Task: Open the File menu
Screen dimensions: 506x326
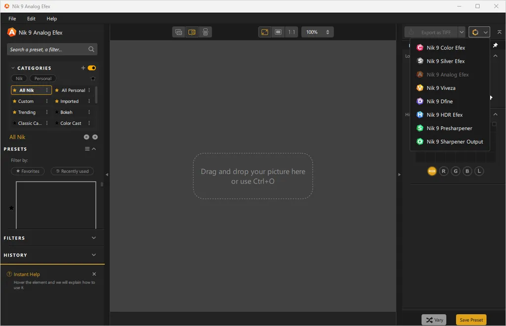Action: tap(12, 19)
